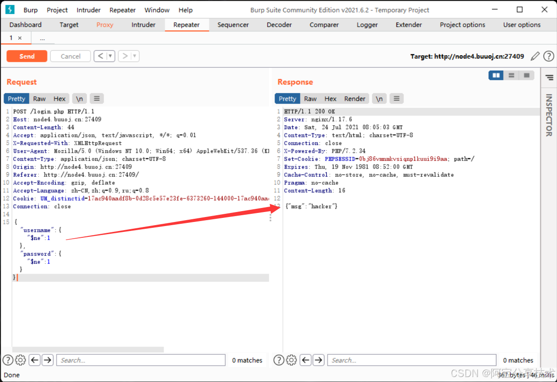
Task: Click the POST /login.php request line
Action: (54, 111)
